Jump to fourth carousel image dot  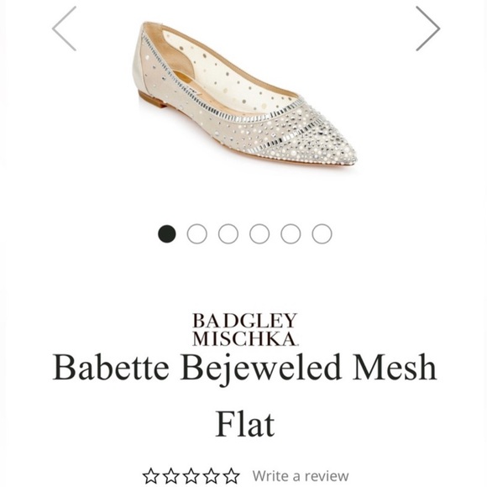(x=259, y=234)
